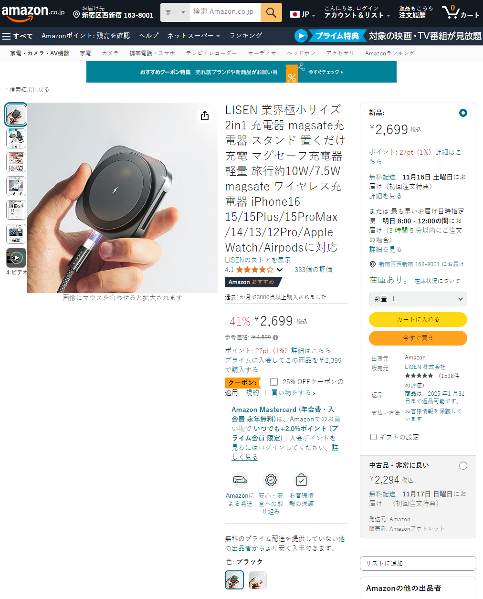The width and height of the screenshot is (483, 599).
Task: Play the product video thumbnail
Action: pyautogui.click(x=16, y=258)
